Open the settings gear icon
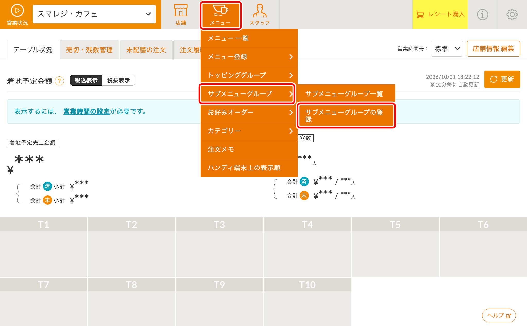 (x=512, y=14)
